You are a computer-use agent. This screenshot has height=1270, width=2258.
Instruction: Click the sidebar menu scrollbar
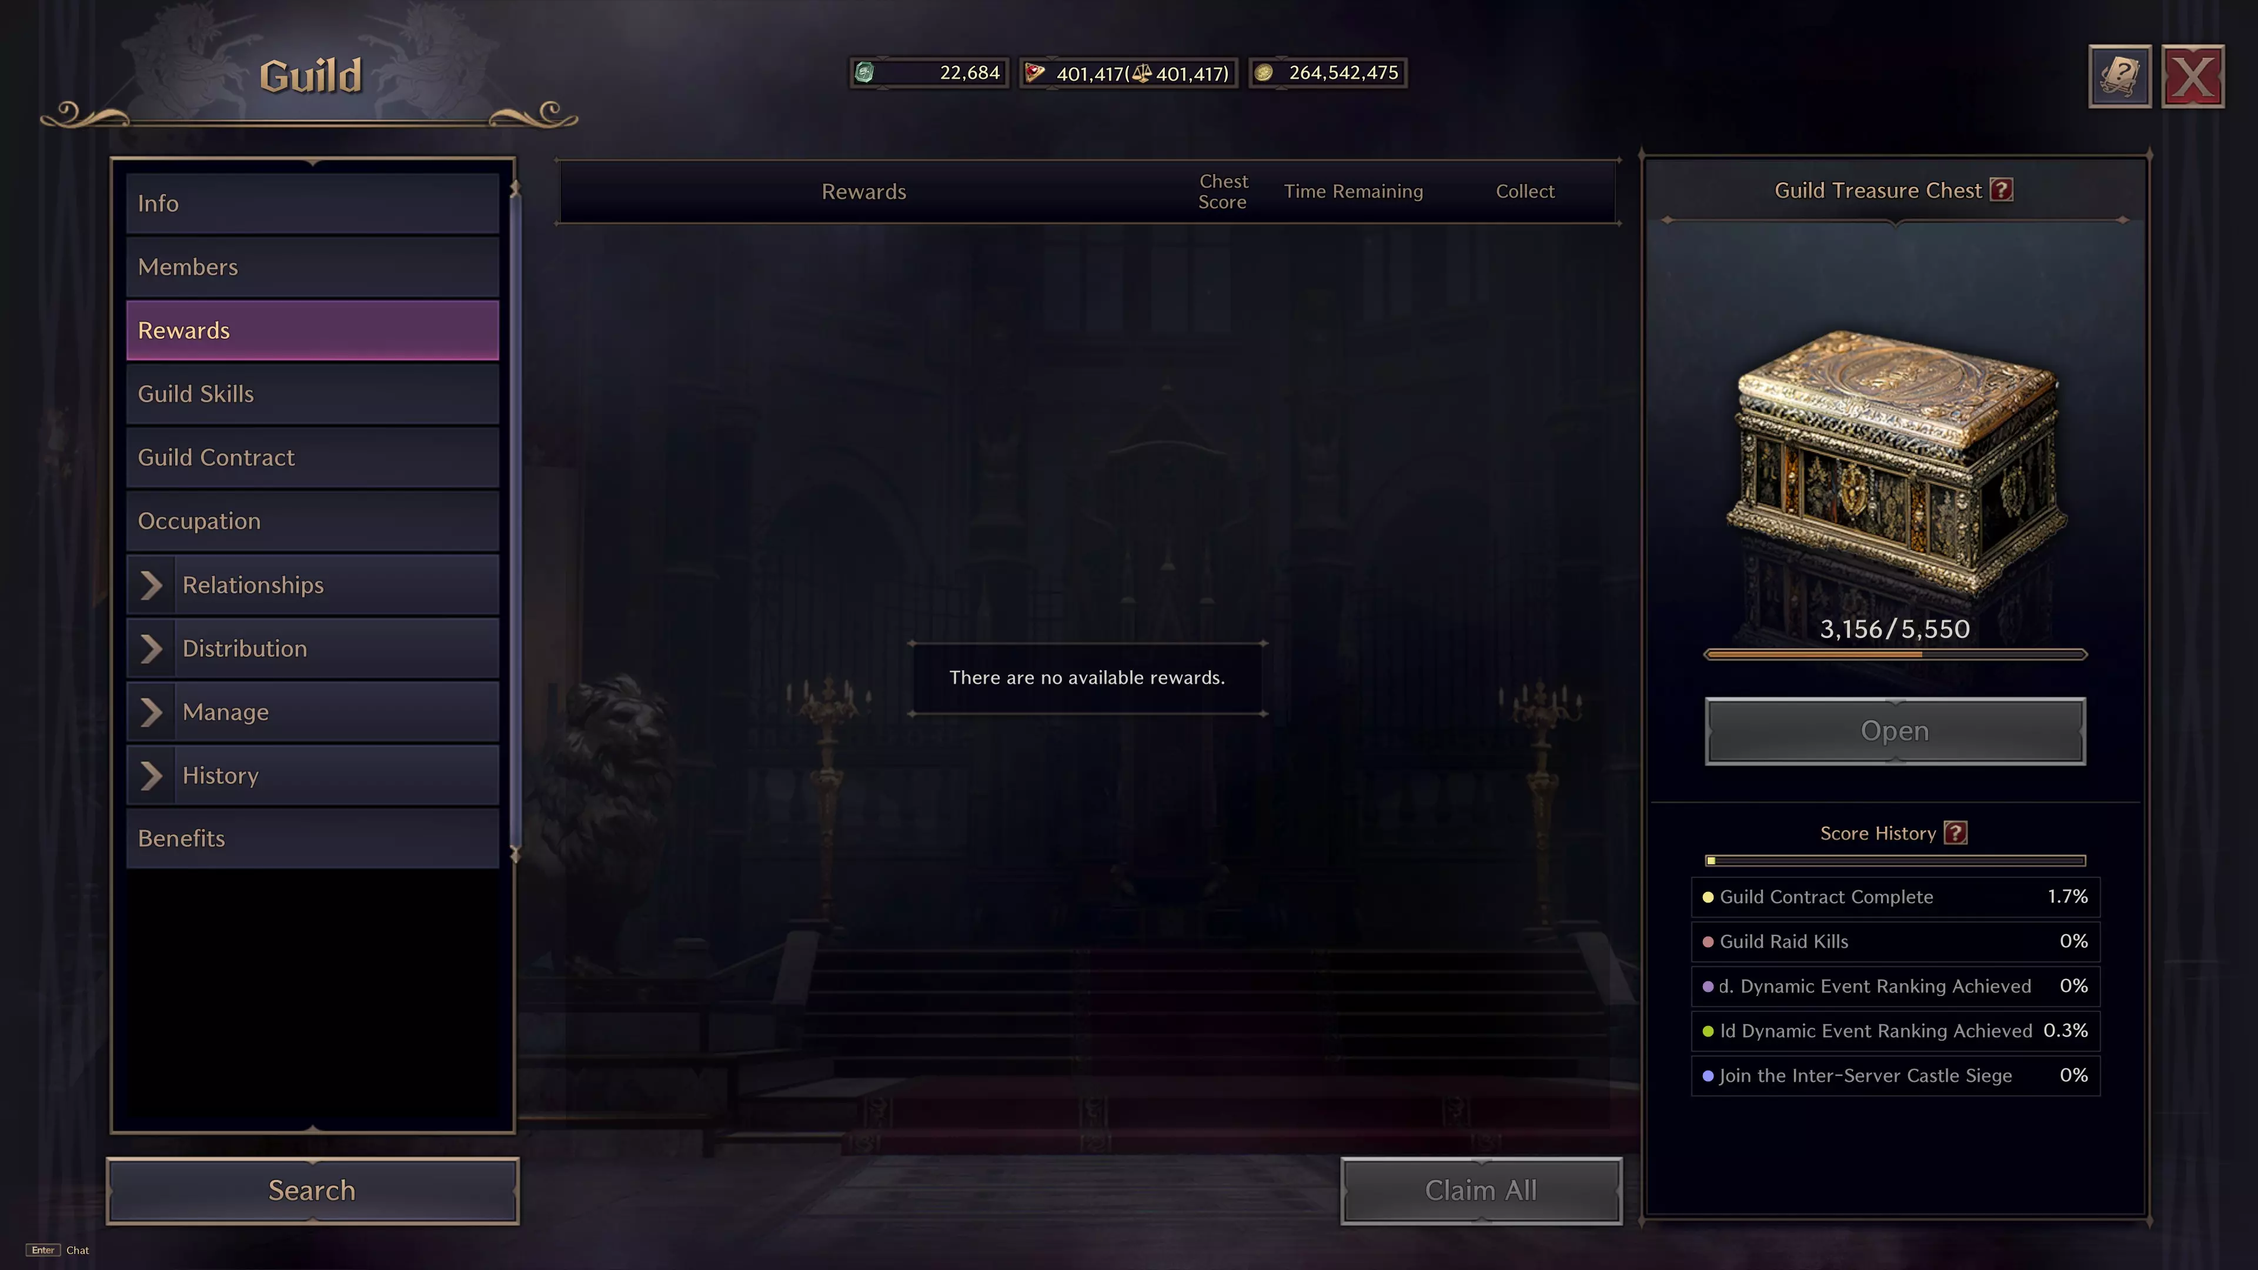[516, 522]
